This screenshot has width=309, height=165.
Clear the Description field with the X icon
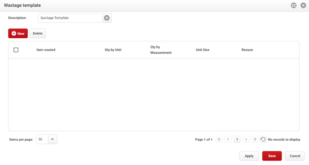click(107, 18)
